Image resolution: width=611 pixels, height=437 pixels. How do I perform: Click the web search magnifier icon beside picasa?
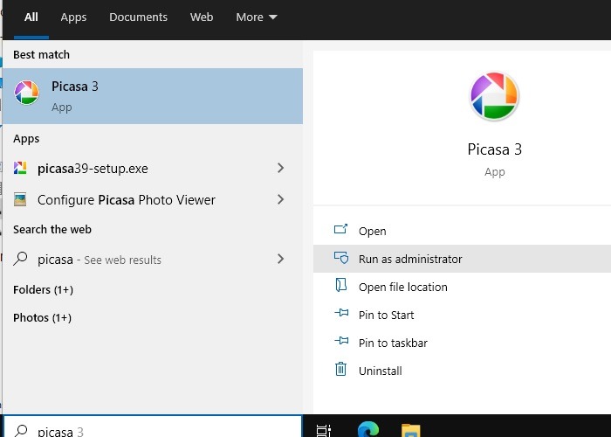tap(20, 259)
